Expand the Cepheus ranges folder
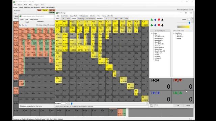Screen dimensions: 216x121 coord(154,35)
